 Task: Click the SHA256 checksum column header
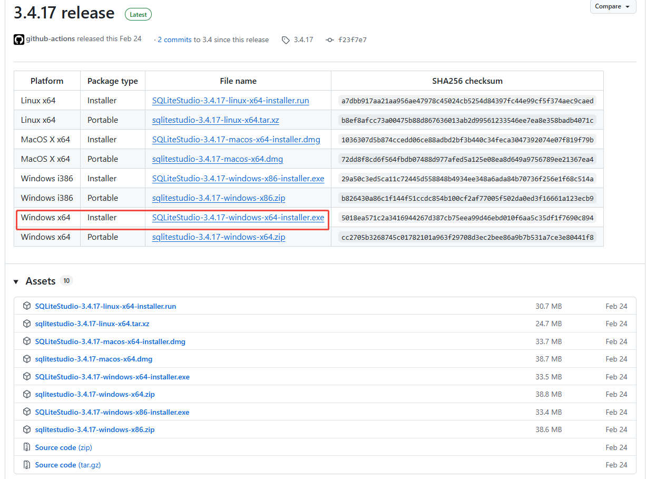click(467, 81)
